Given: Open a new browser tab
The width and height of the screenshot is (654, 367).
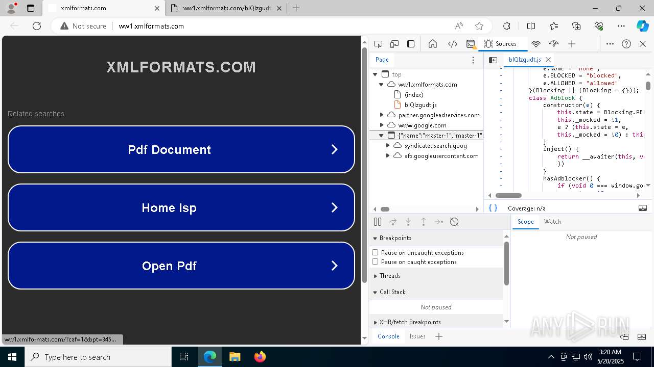Looking at the screenshot, I should coord(296,8).
